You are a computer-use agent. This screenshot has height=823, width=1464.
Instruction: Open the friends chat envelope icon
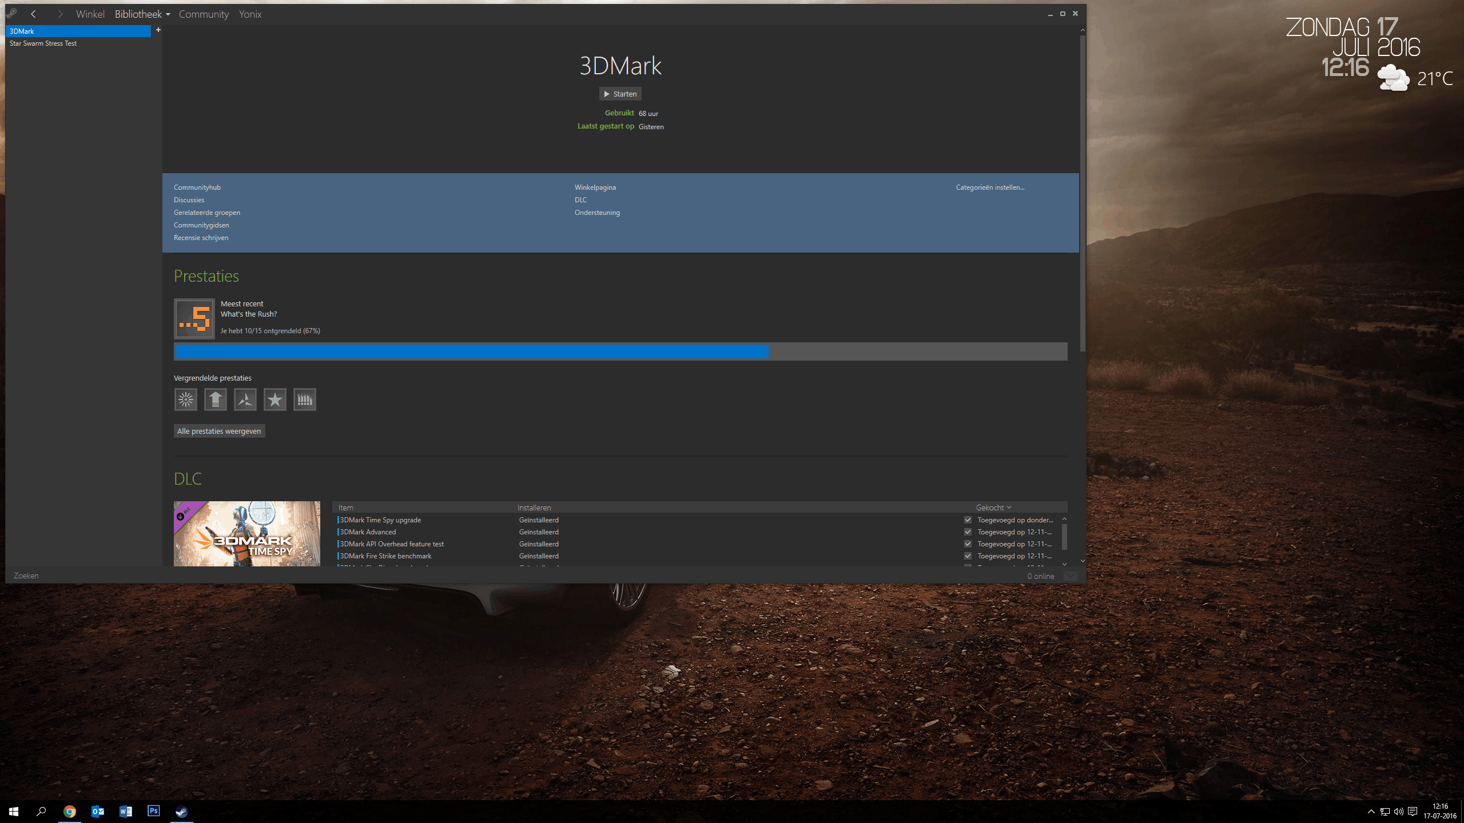pyautogui.click(x=1070, y=576)
